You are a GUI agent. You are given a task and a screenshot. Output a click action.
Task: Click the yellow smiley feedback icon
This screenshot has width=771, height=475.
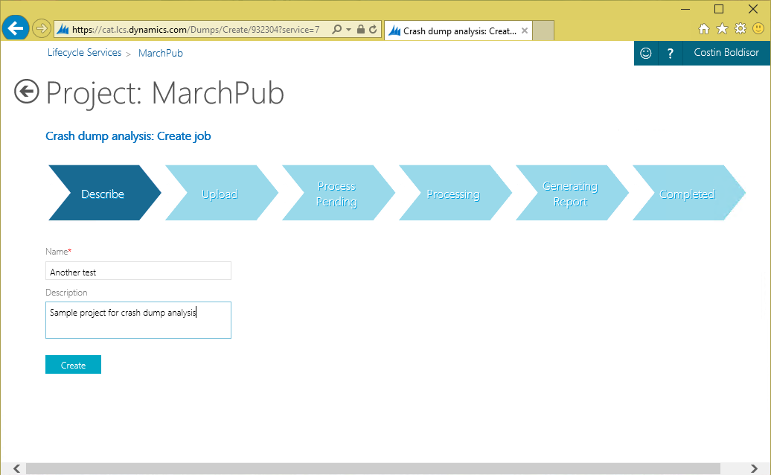(x=759, y=28)
